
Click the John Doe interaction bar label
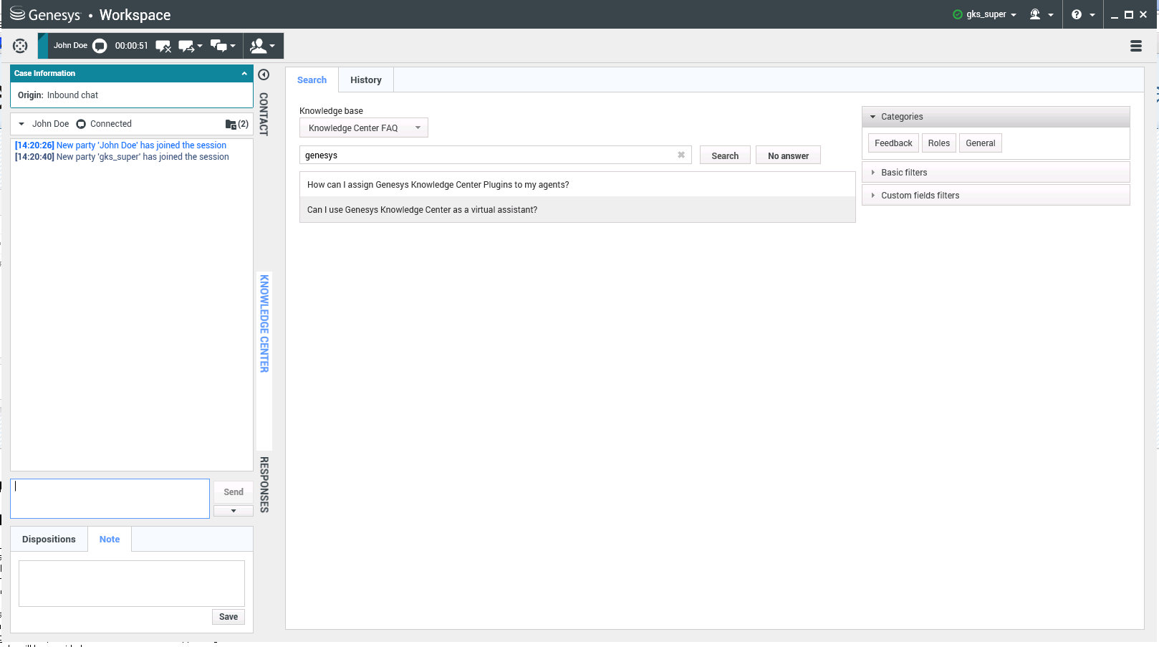pyautogui.click(x=70, y=46)
